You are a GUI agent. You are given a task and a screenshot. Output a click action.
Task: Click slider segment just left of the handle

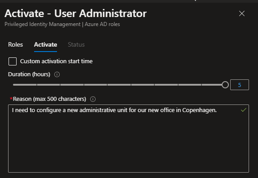pyautogui.click(x=212, y=85)
